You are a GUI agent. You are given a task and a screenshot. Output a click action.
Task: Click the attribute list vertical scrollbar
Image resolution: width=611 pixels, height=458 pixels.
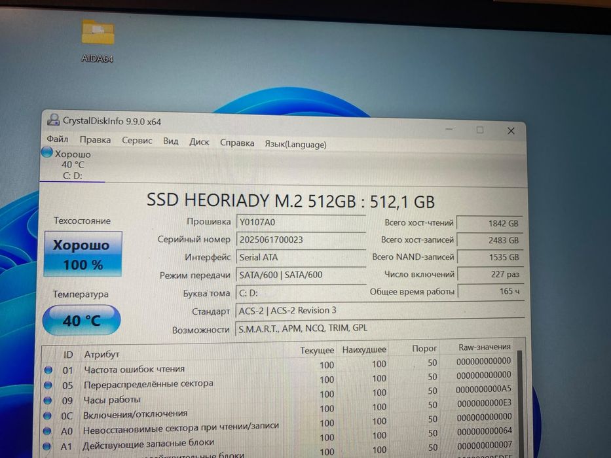519,404
